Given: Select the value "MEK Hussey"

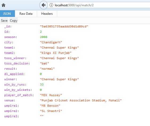Looking at the screenshot, I should (51, 95).
